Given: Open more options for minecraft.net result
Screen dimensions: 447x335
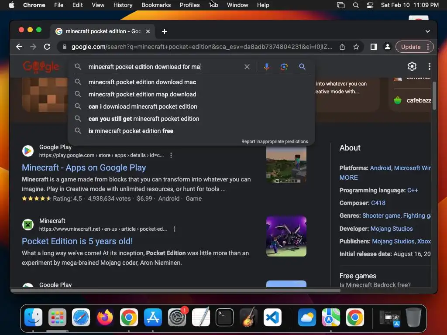Looking at the screenshot, I should click(175, 229).
